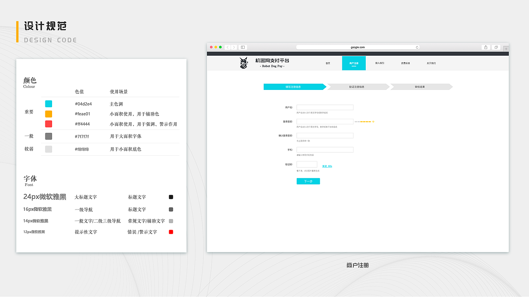529x297 pixels.
Task: Click the red swatch beside 12px微软雅黑
Action: pos(171,232)
